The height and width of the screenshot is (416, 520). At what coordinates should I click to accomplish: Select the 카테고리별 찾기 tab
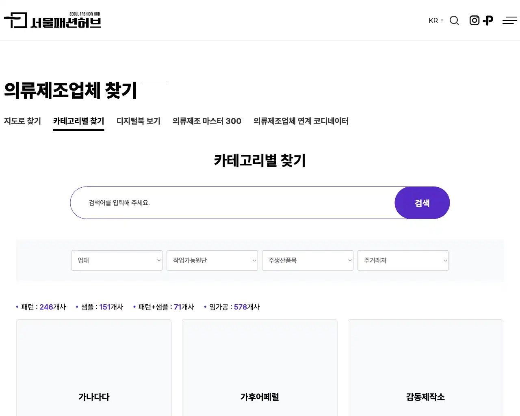[78, 121]
